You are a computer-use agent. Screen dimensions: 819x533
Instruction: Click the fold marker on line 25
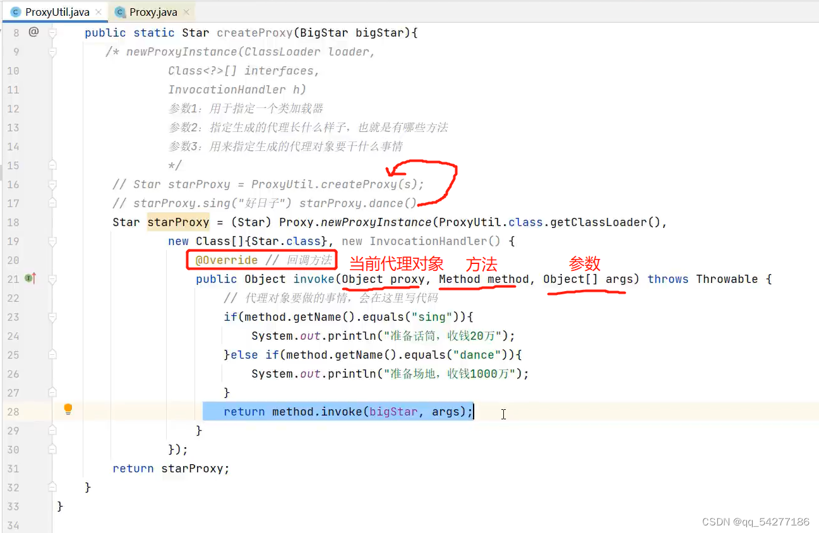click(x=52, y=355)
